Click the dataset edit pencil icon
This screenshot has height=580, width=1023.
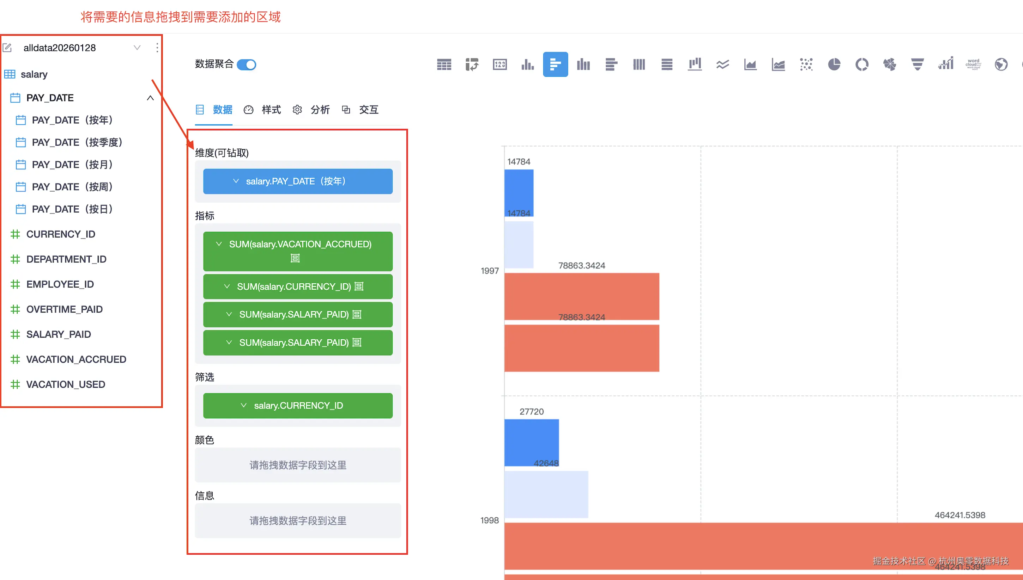[x=7, y=48]
